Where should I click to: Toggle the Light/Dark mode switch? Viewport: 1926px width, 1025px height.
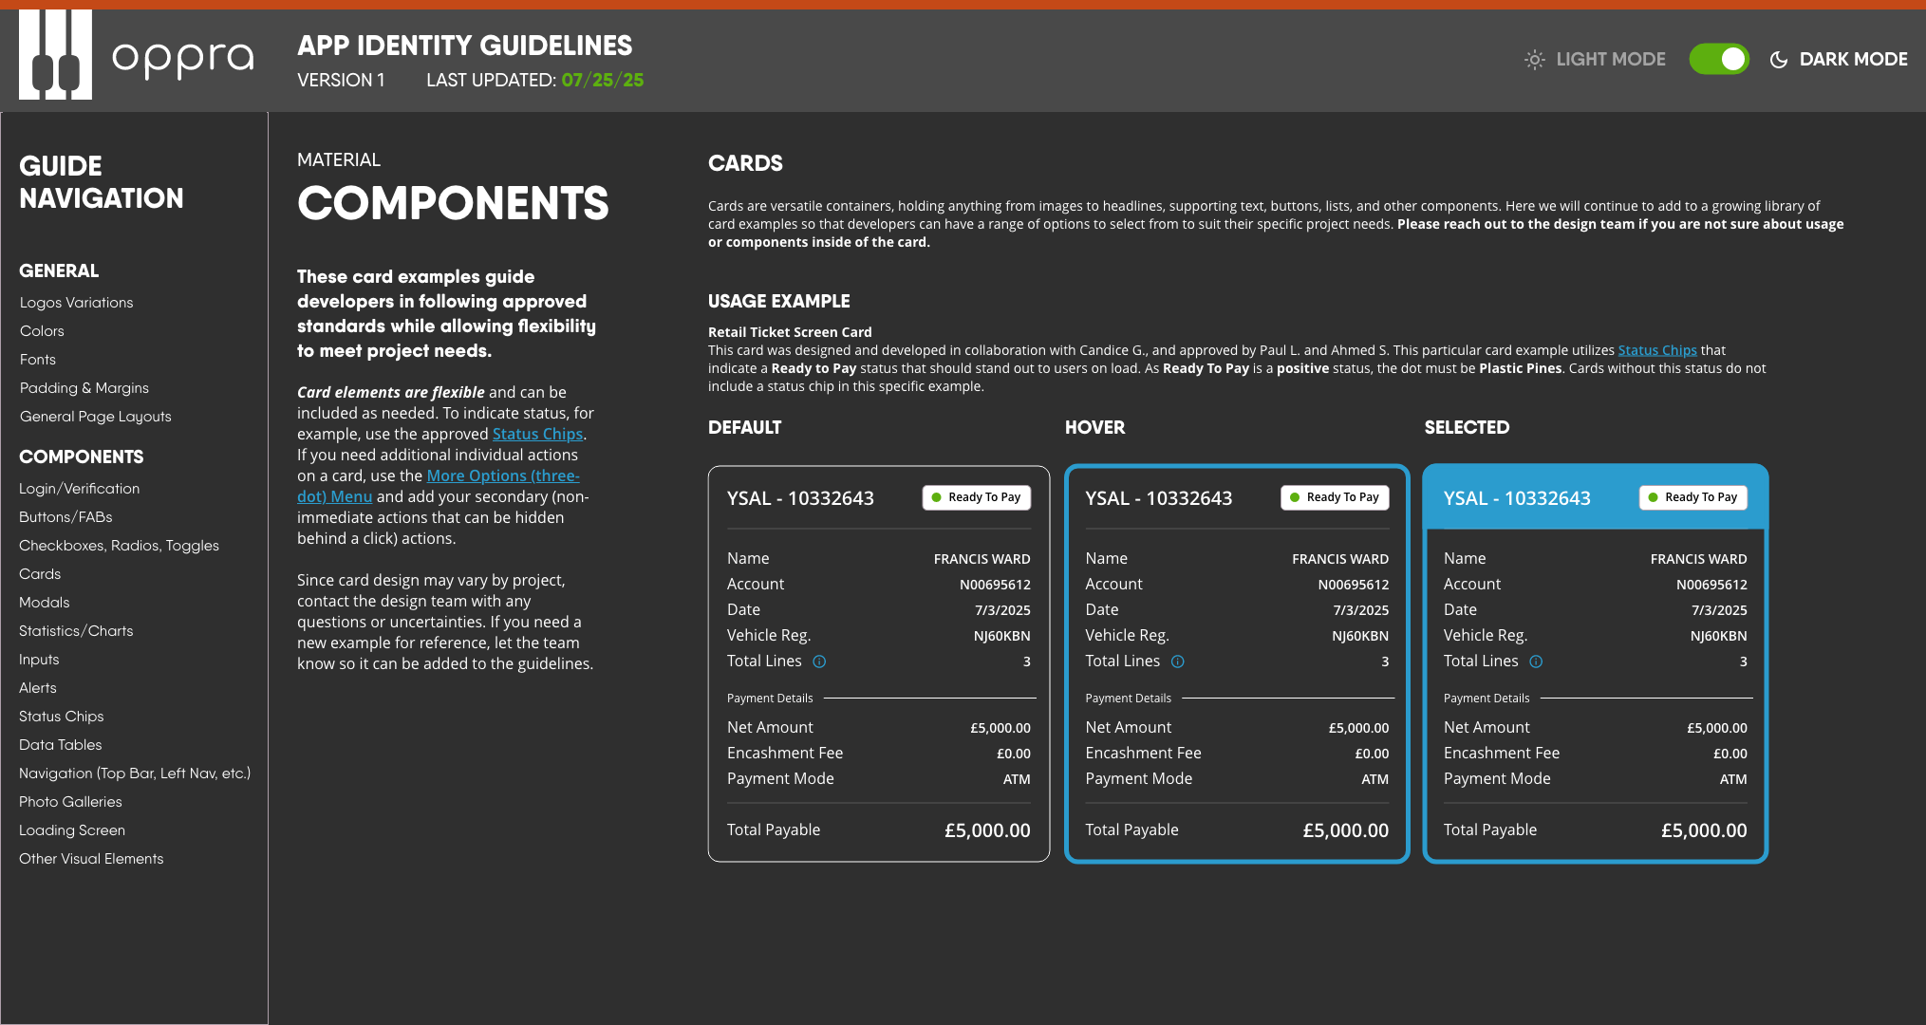click(1718, 58)
